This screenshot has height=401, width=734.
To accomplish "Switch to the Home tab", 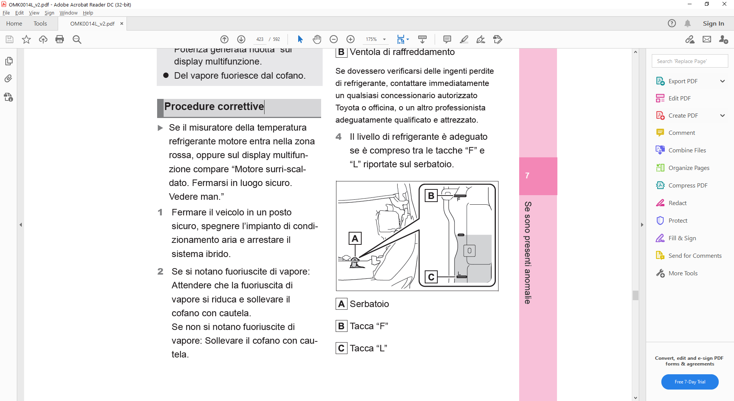I will click(x=14, y=23).
